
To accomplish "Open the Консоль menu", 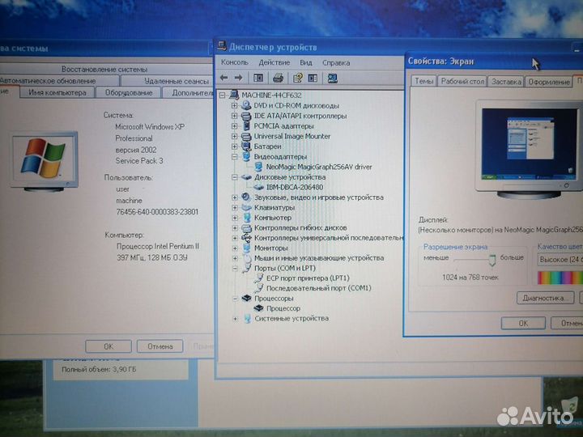I will [x=235, y=62].
